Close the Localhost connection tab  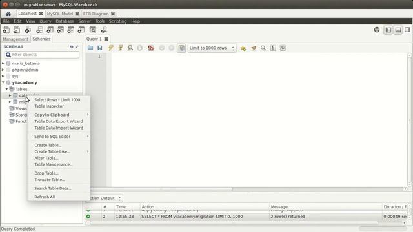pyautogui.click(x=41, y=14)
